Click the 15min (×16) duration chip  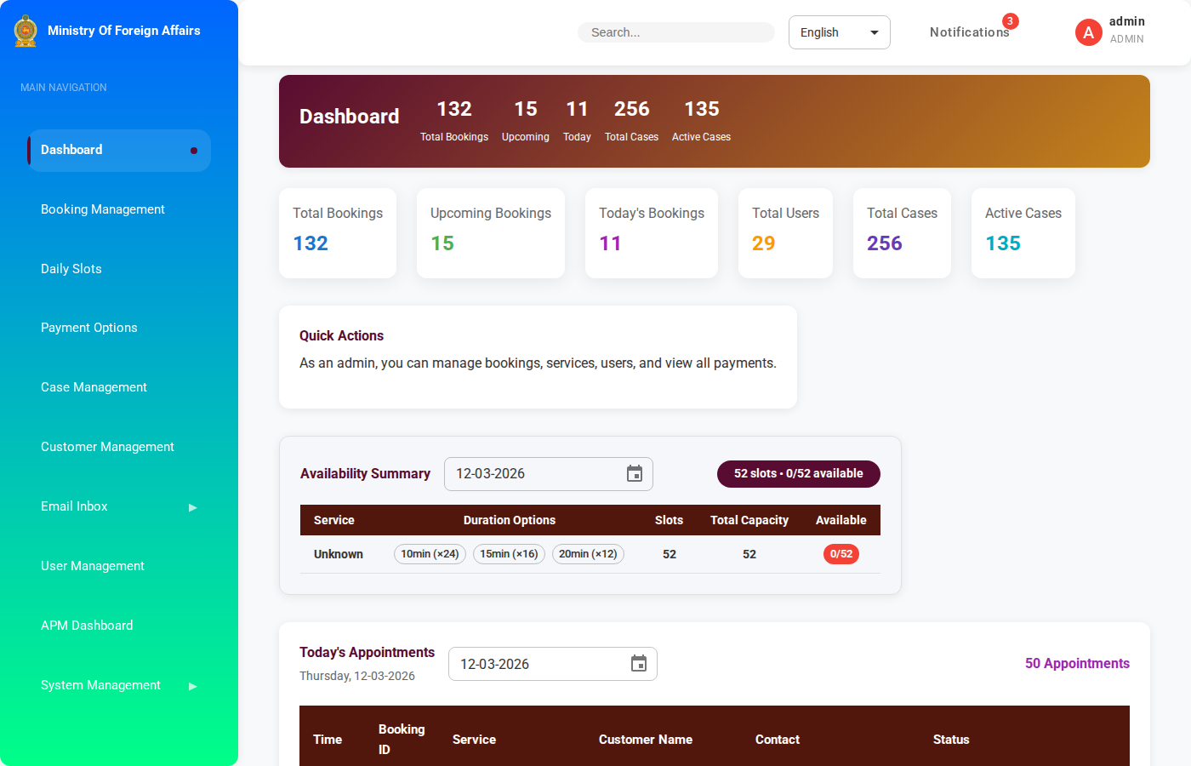509,554
